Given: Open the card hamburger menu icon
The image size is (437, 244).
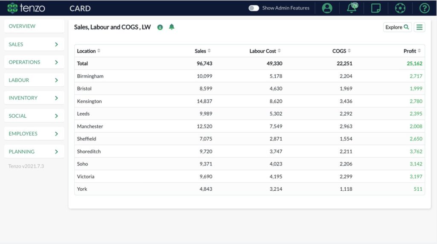Looking at the screenshot, I should tap(420, 27).
